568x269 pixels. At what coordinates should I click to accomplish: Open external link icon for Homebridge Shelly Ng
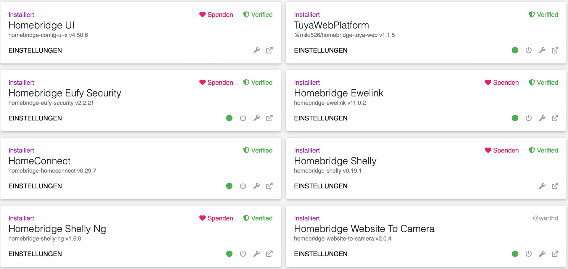pyautogui.click(x=269, y=254)
